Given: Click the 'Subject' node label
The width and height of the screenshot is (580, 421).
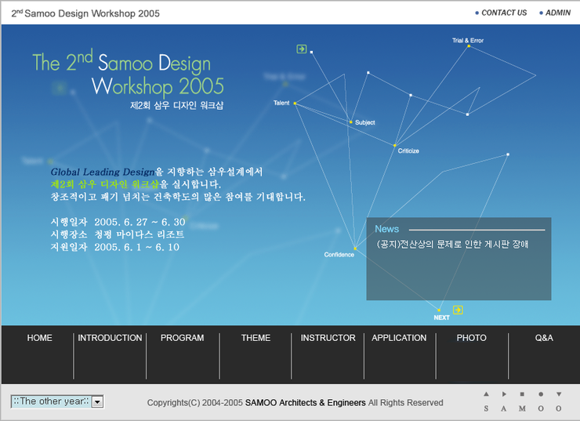Looking at the screenshot, I should click(x=364, y=122).
